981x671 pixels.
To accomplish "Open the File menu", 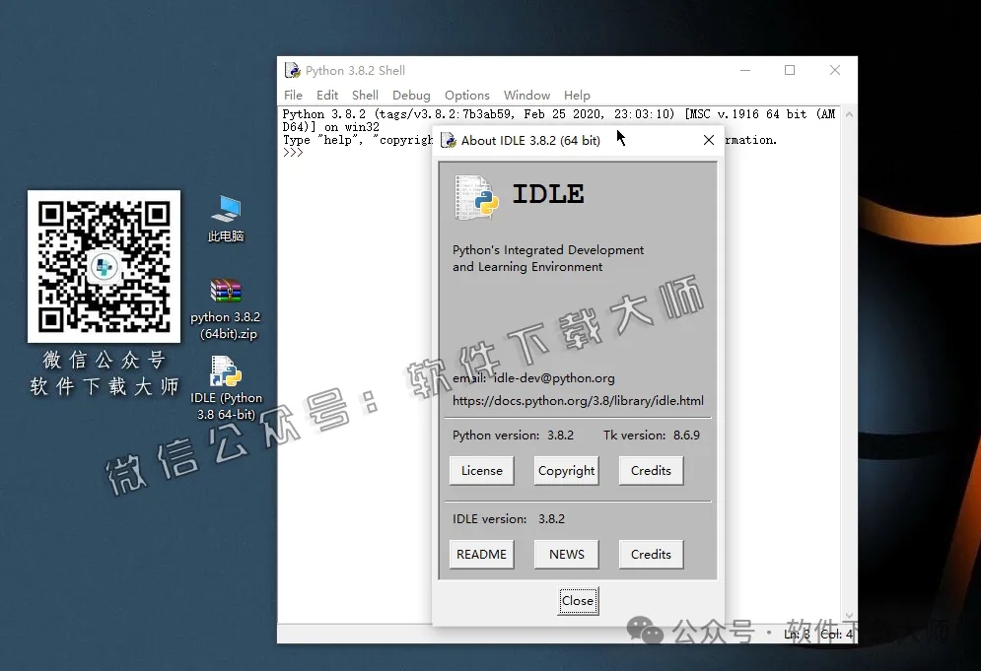I will click(292, 95).
